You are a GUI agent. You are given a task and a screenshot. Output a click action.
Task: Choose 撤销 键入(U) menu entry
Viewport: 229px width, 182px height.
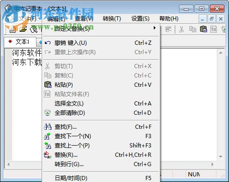coord(101,43)
